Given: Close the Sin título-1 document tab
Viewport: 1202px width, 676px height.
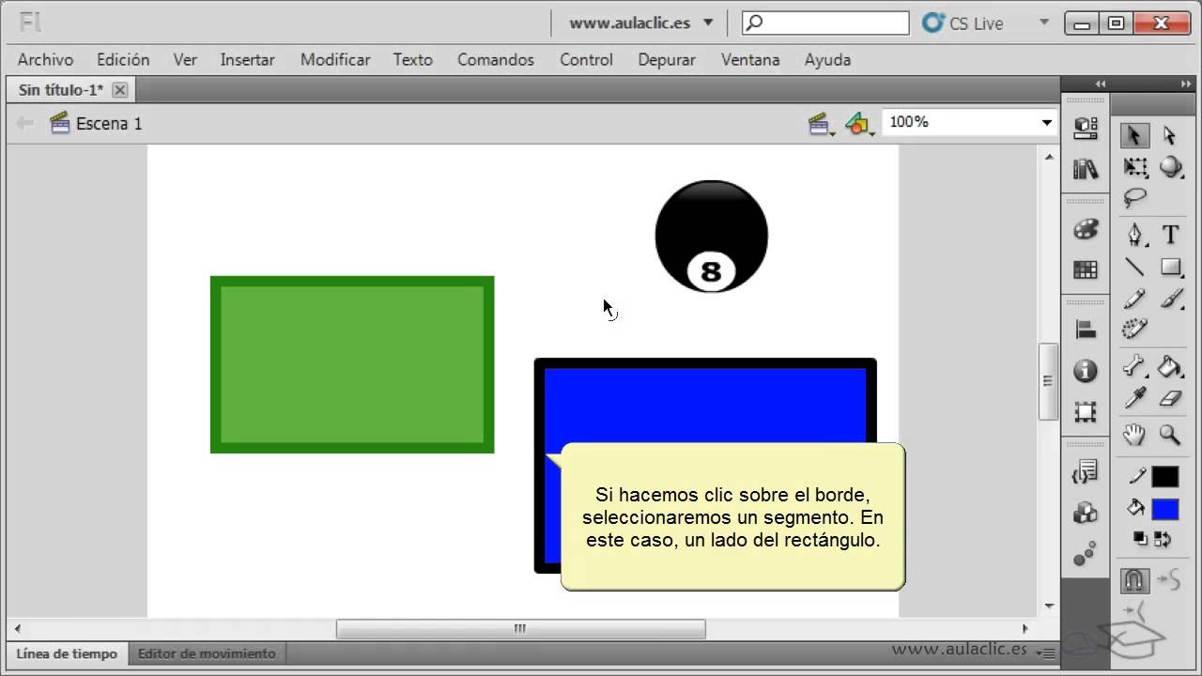Looking at the screenshot, I should click(x=119, y=90).
